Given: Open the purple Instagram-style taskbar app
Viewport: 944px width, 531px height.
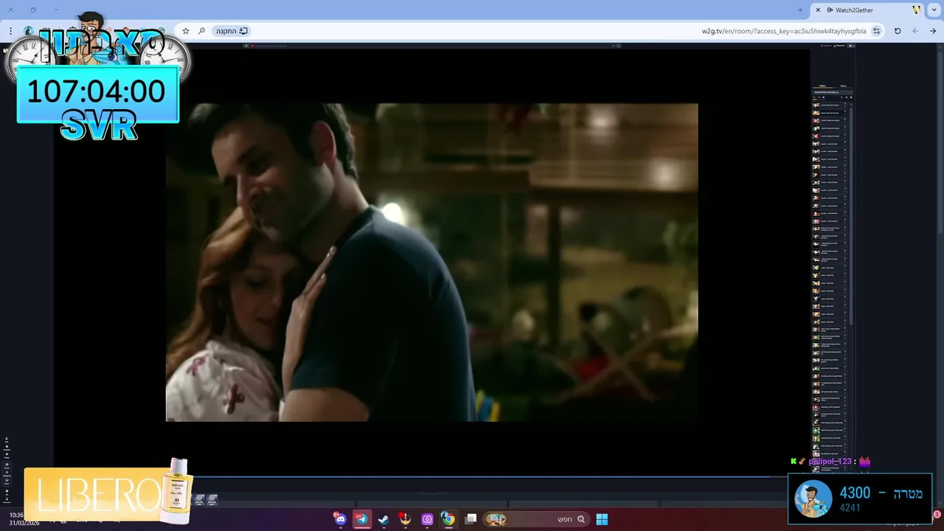Looking at the screenshot, I should coord(427,519).
